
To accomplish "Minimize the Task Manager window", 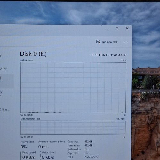I will point(107,28).
